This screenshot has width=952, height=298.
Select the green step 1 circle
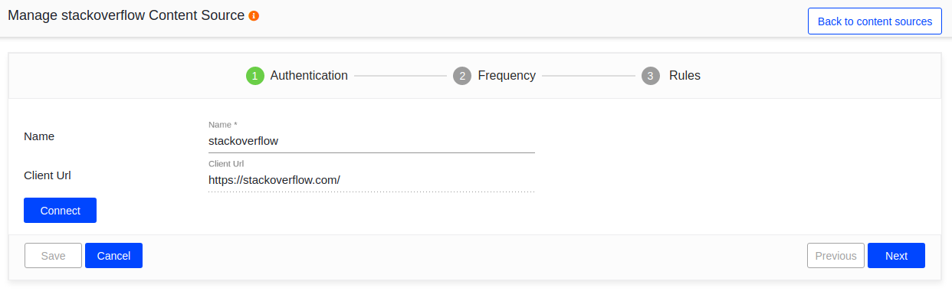pos(255,76)
